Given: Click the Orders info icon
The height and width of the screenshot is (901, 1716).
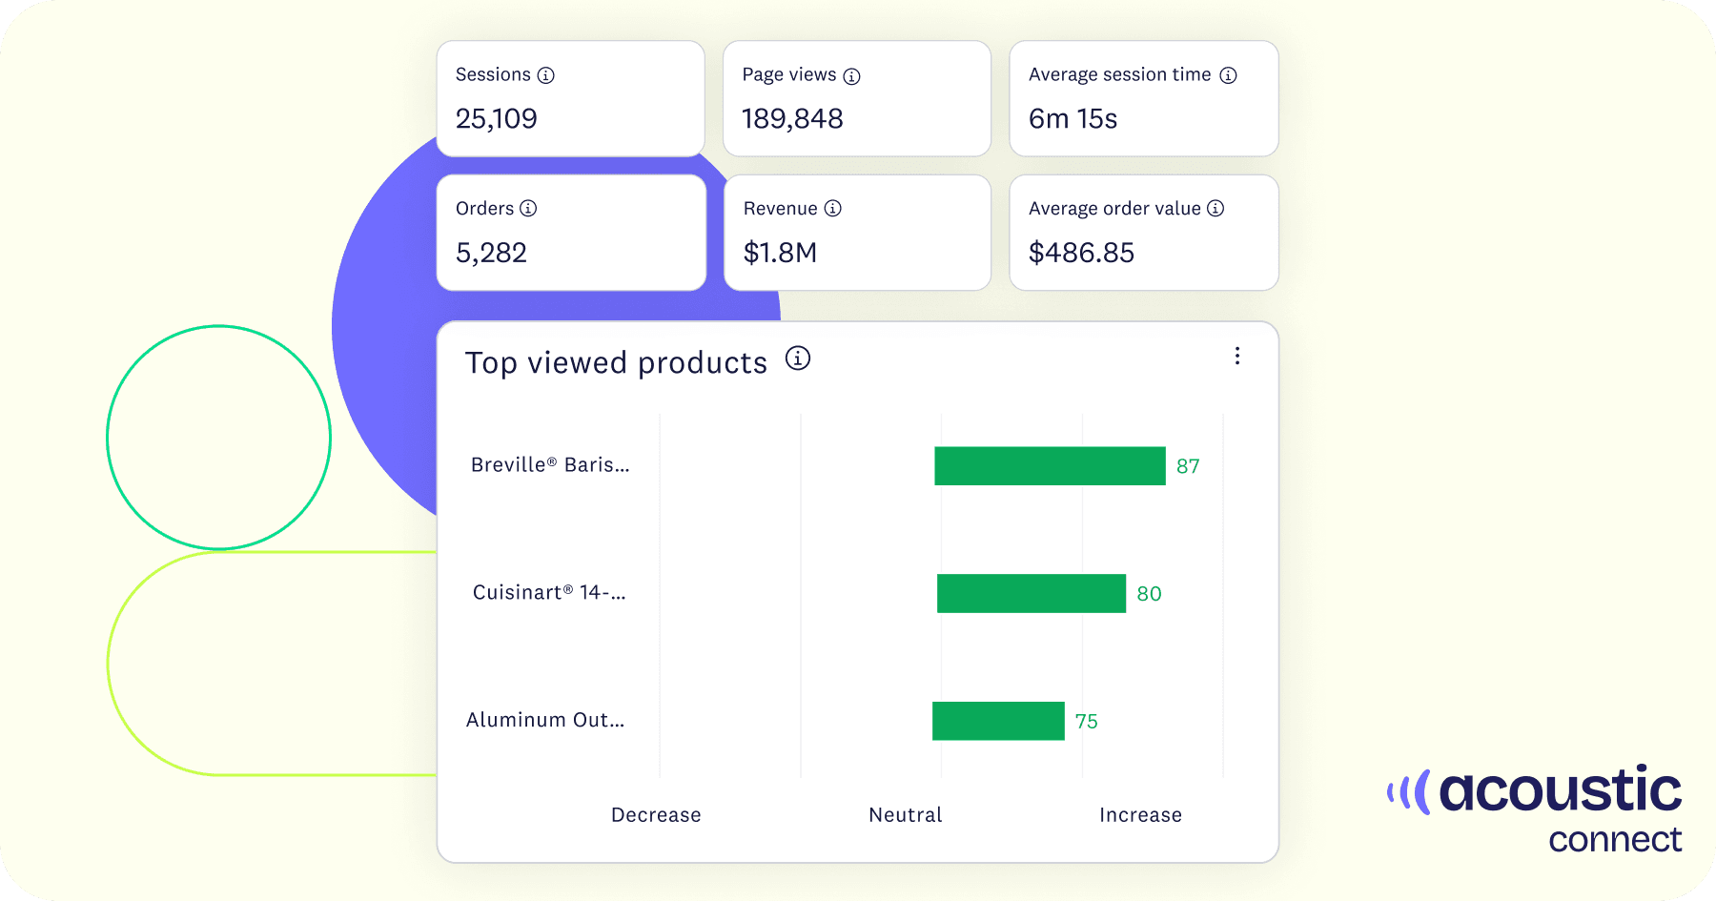Looking at the screenshot, I should tap(528, 208).
